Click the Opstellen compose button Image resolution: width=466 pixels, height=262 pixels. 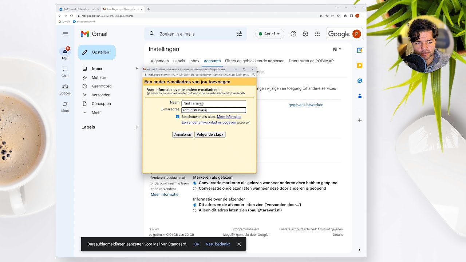[96, 52]
